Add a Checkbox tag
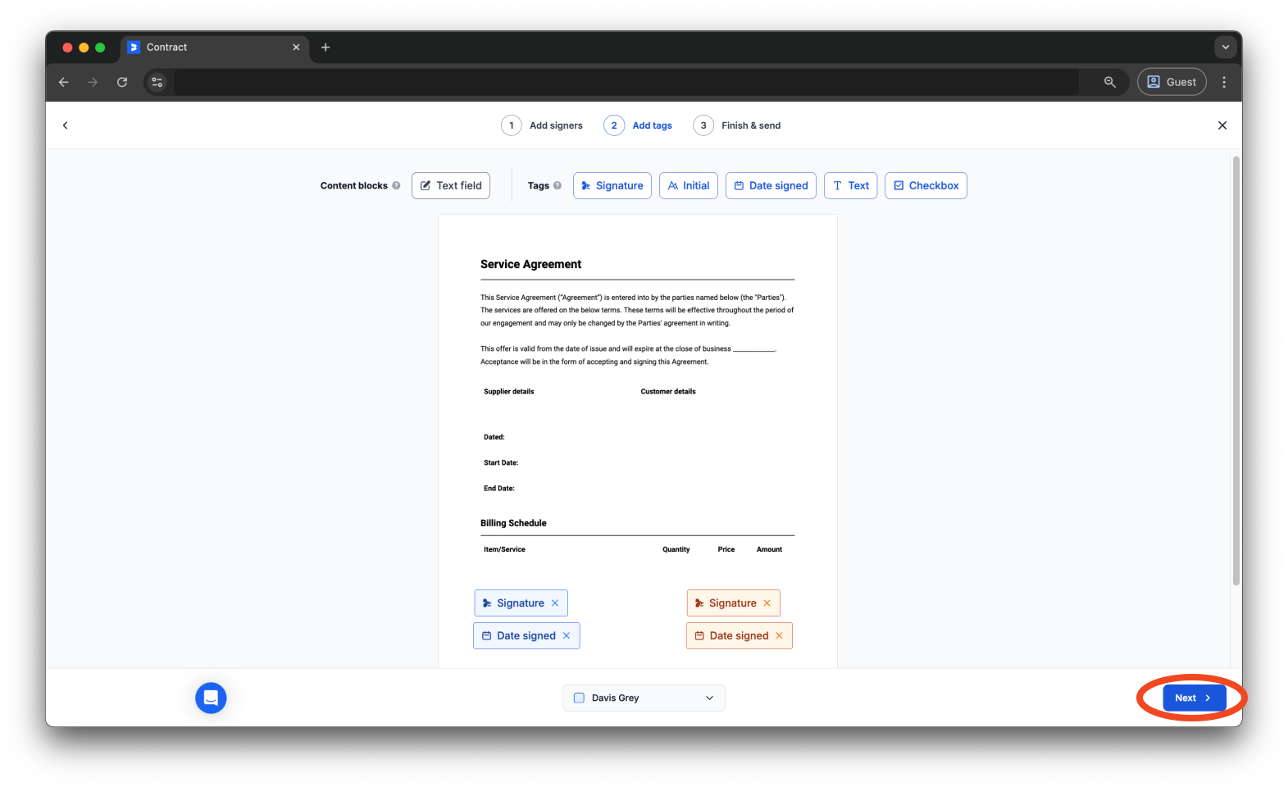This screenshot has height=787, width=1288. click(x=926, y=186)
